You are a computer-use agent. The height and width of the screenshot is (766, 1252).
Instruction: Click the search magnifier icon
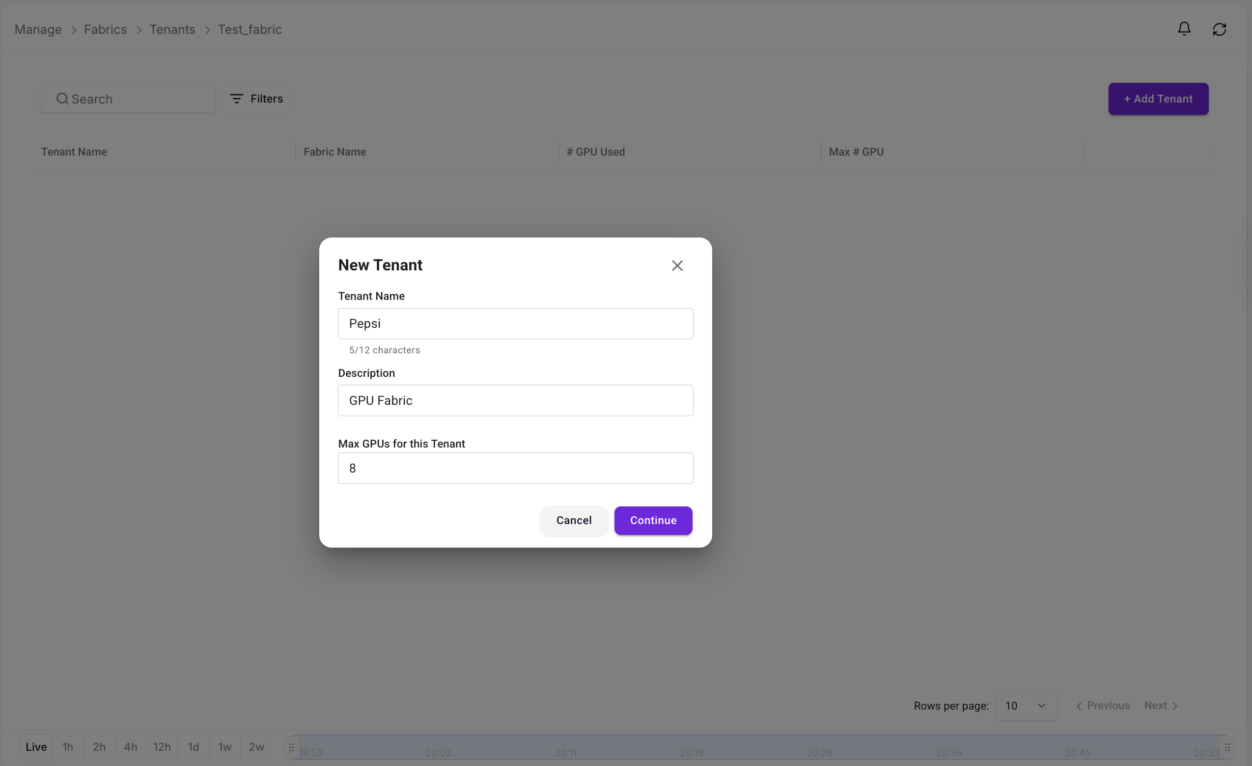click(62, 99)
